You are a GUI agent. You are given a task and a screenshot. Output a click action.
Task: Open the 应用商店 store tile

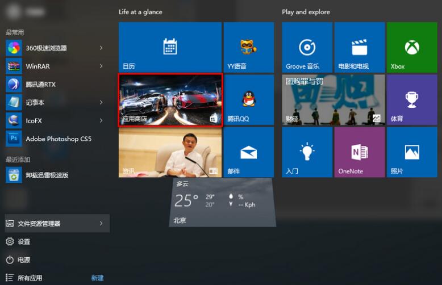[170, 100]
